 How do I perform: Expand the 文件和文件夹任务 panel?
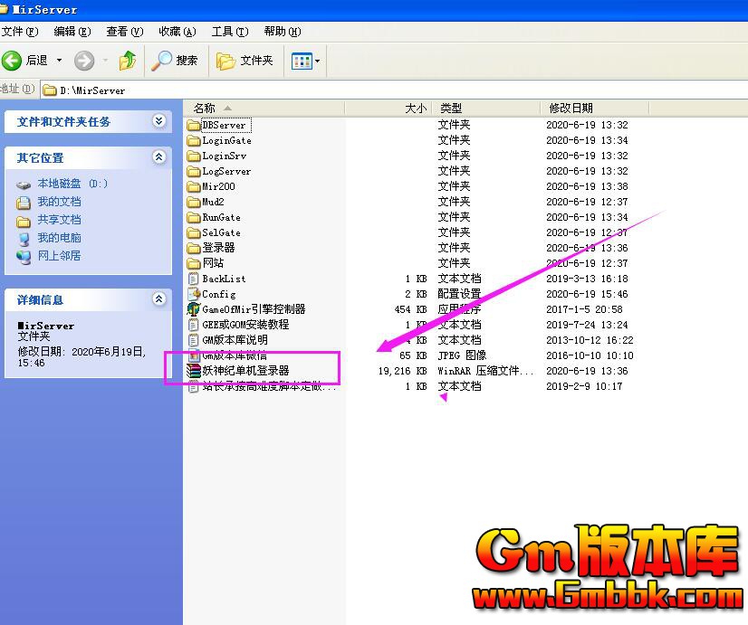159,121
